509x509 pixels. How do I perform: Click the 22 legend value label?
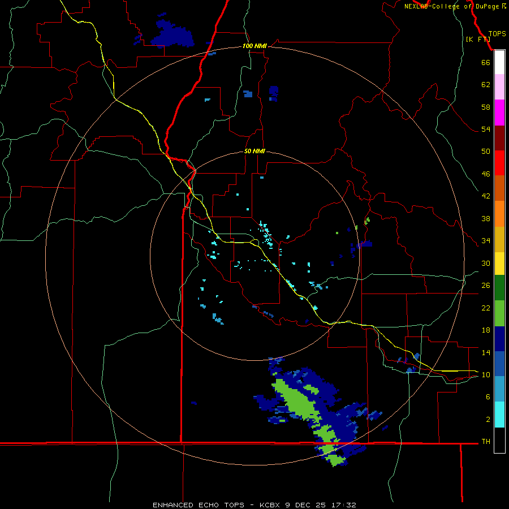[486, 308]
